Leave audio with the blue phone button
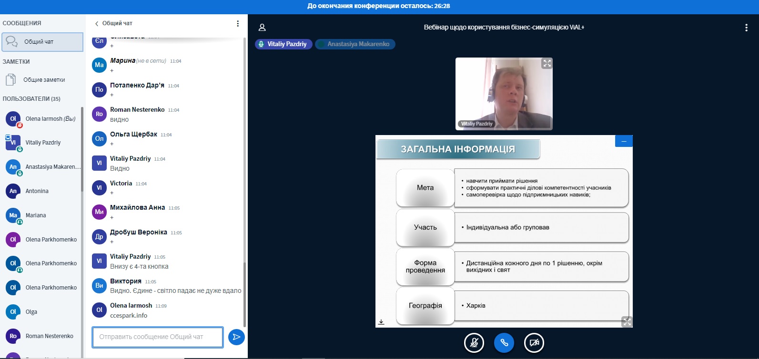The image size is (759, 359). pos(504,343)
